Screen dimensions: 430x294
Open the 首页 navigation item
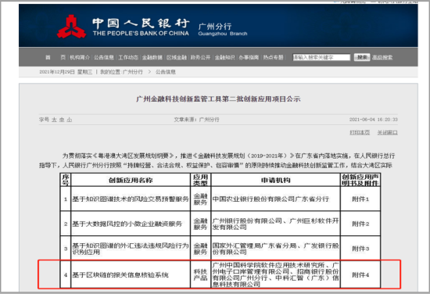pyautogui.click(x=56, y=57)
